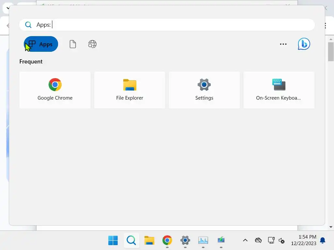Open the three-dot more options menu
This screenshot has height=250, width=334.
pyautogui.click(x=283, y=44)
